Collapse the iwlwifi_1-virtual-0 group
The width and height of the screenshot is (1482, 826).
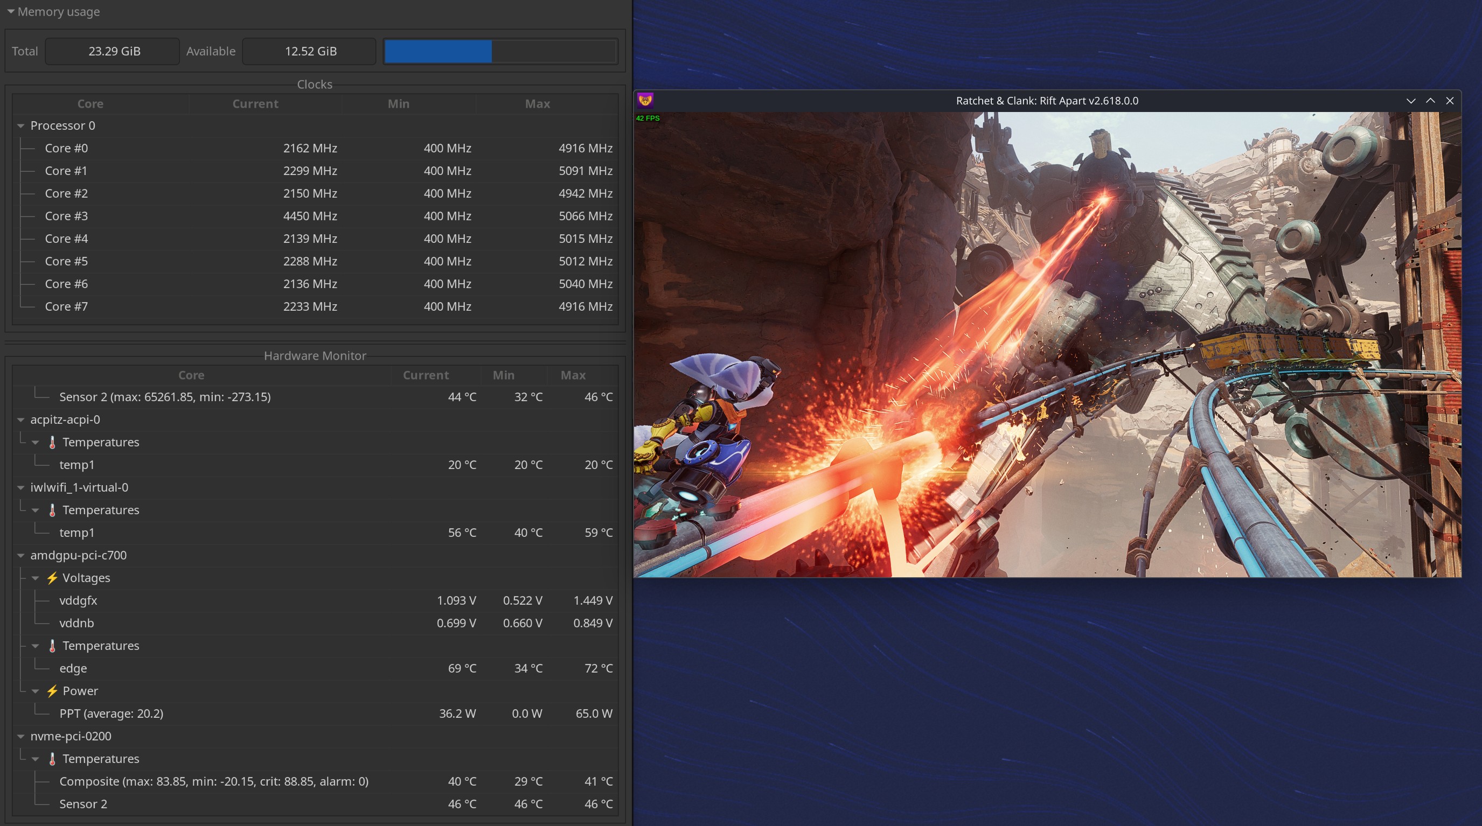click(20, 488)
